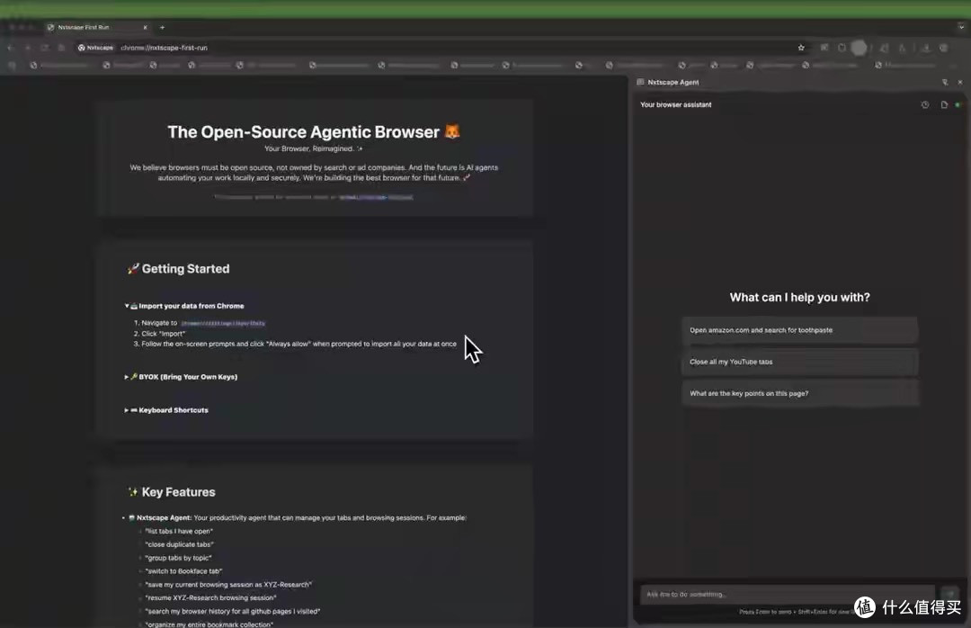Click the green status indicator in the agent header
971x628 pixels.
coord(958,104)
